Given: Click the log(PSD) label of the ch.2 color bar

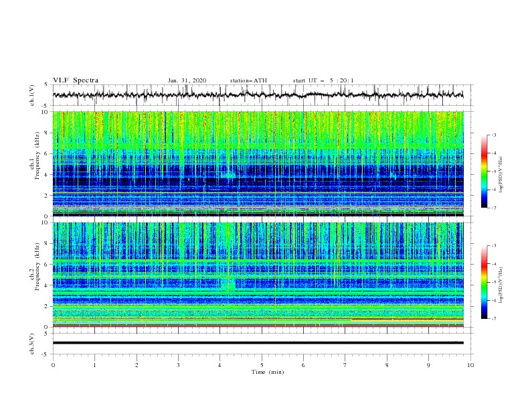Looking at the screenshot, I should click(x=501, y=285).
